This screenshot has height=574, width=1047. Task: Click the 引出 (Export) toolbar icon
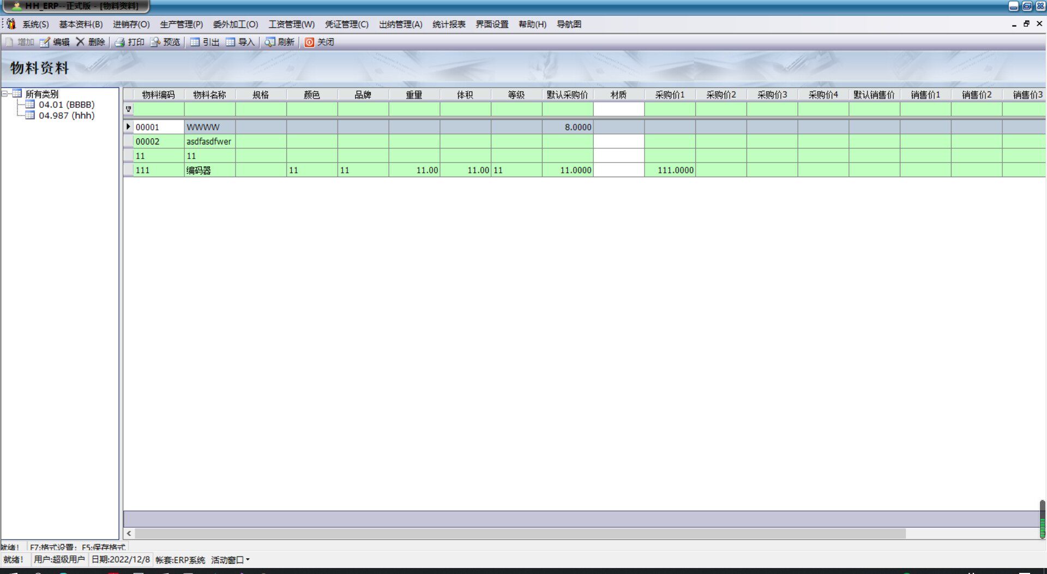pos(195,42)
